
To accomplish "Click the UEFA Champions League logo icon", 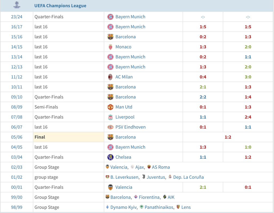I will click(17, 5).
